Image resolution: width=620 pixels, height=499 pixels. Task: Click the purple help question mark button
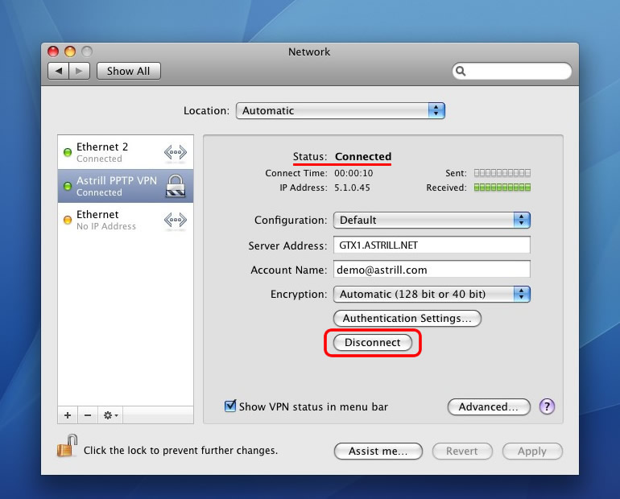point(547,406)
